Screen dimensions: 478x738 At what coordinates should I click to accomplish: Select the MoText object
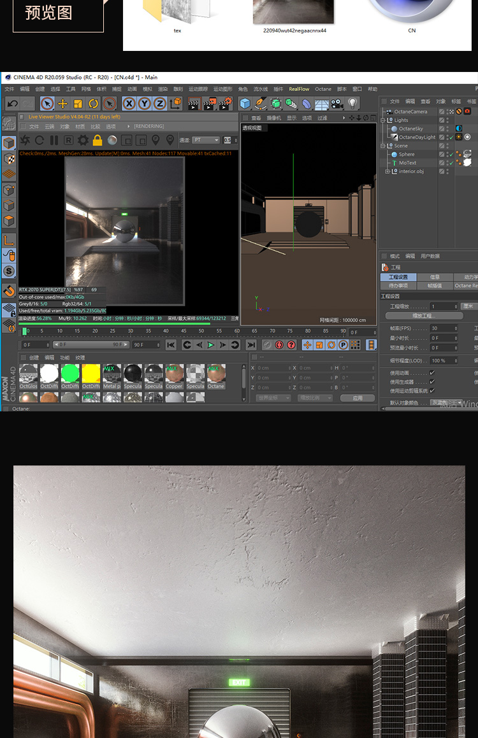coord(408,163)
